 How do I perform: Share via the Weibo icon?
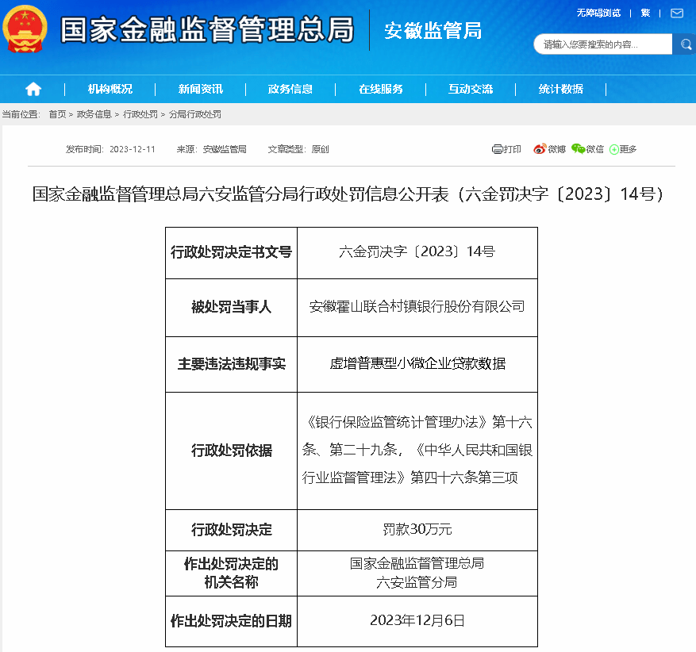pos(540,149)
